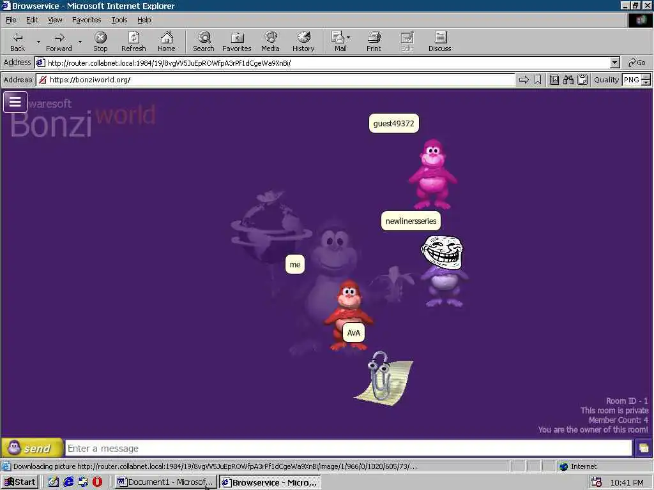654x490 pixels.
Task: Open the Tools menu
Action: tap(119, 20)
